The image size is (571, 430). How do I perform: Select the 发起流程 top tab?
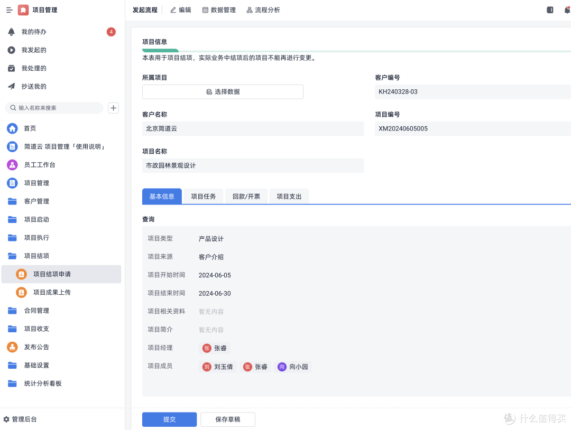coord(145,10)
